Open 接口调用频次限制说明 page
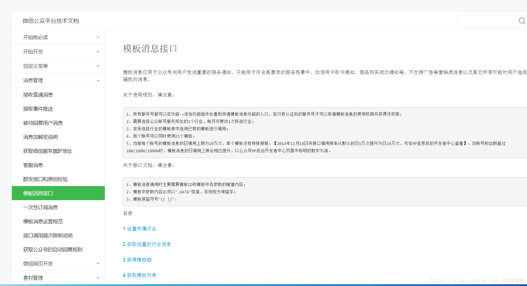Screen dimensions: 527x286 pyautogui.click(x=48, y=236)
